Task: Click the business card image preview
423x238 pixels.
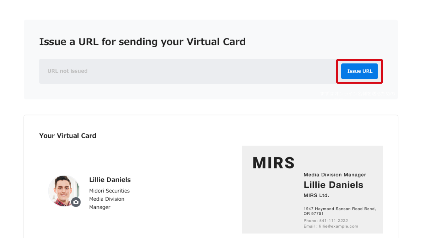Action: (312, 189)
